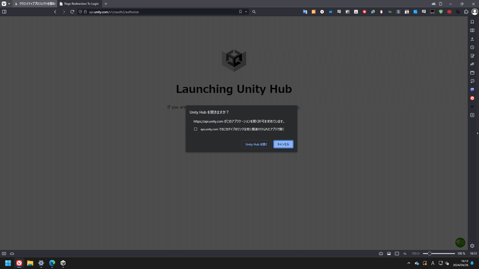479x269 pixels.
Task: Open Microsoft Edge from the taskbar
Action: coord(52,263)
